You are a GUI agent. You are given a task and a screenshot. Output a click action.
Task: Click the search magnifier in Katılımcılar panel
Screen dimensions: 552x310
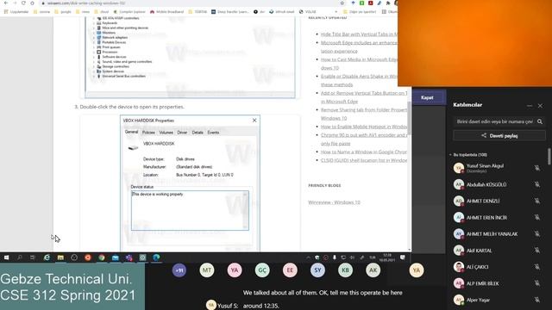pos(540,121)
